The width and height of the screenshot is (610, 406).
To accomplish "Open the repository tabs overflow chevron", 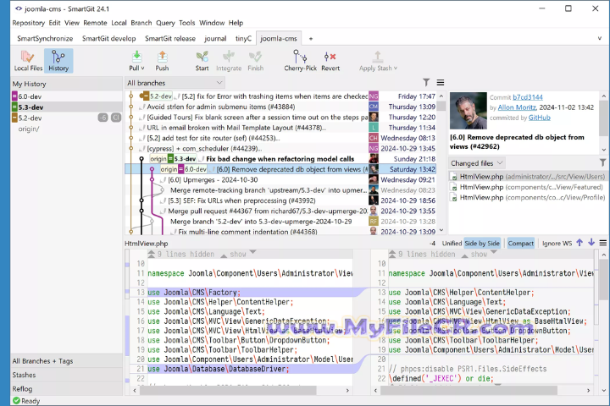I will point(600,38).
